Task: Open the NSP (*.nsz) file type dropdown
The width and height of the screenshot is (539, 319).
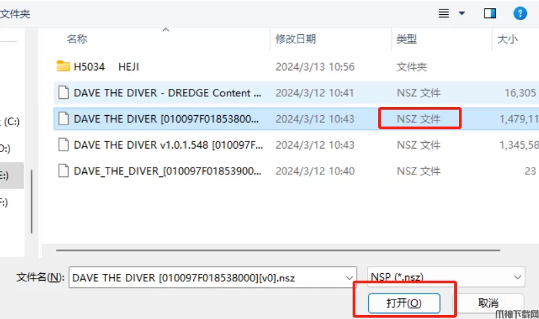Action: pyautogui.click(x=446, y=277)
